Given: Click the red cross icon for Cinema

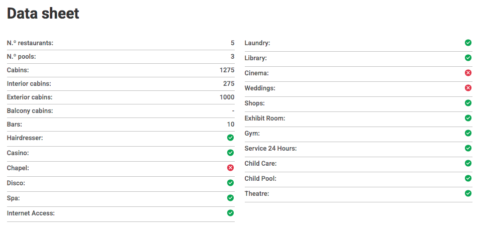Looking at the screenshot, I should coord(468,73).
